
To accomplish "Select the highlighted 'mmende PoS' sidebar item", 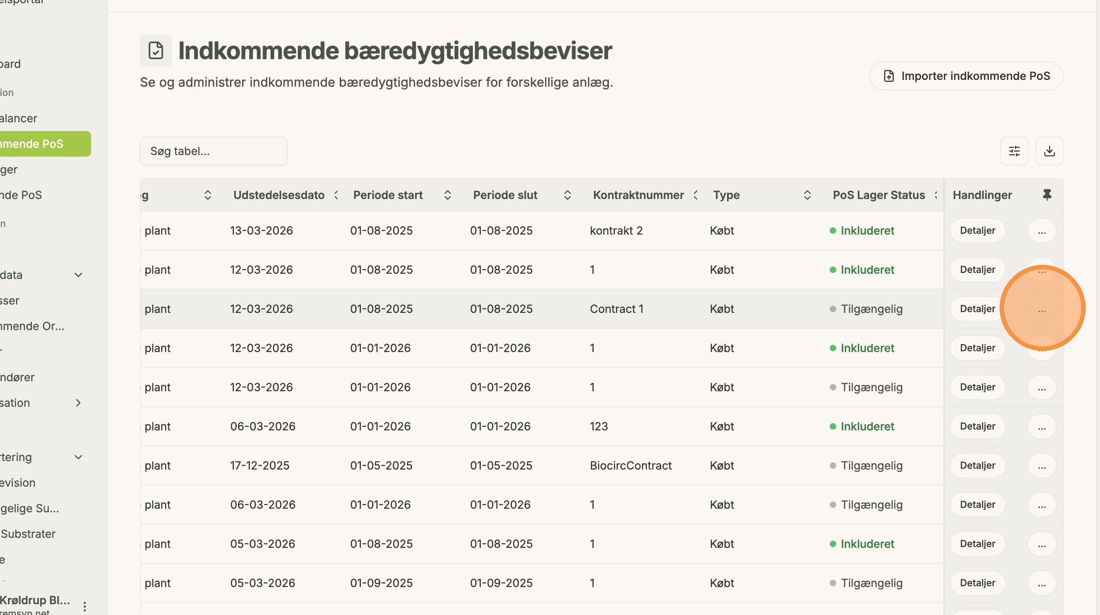I will point(45,144).
